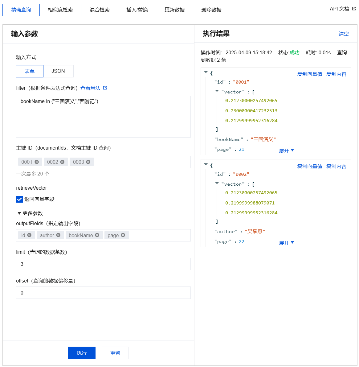
Task: Go to the 更新数据 tab
Action: [174, 10]
